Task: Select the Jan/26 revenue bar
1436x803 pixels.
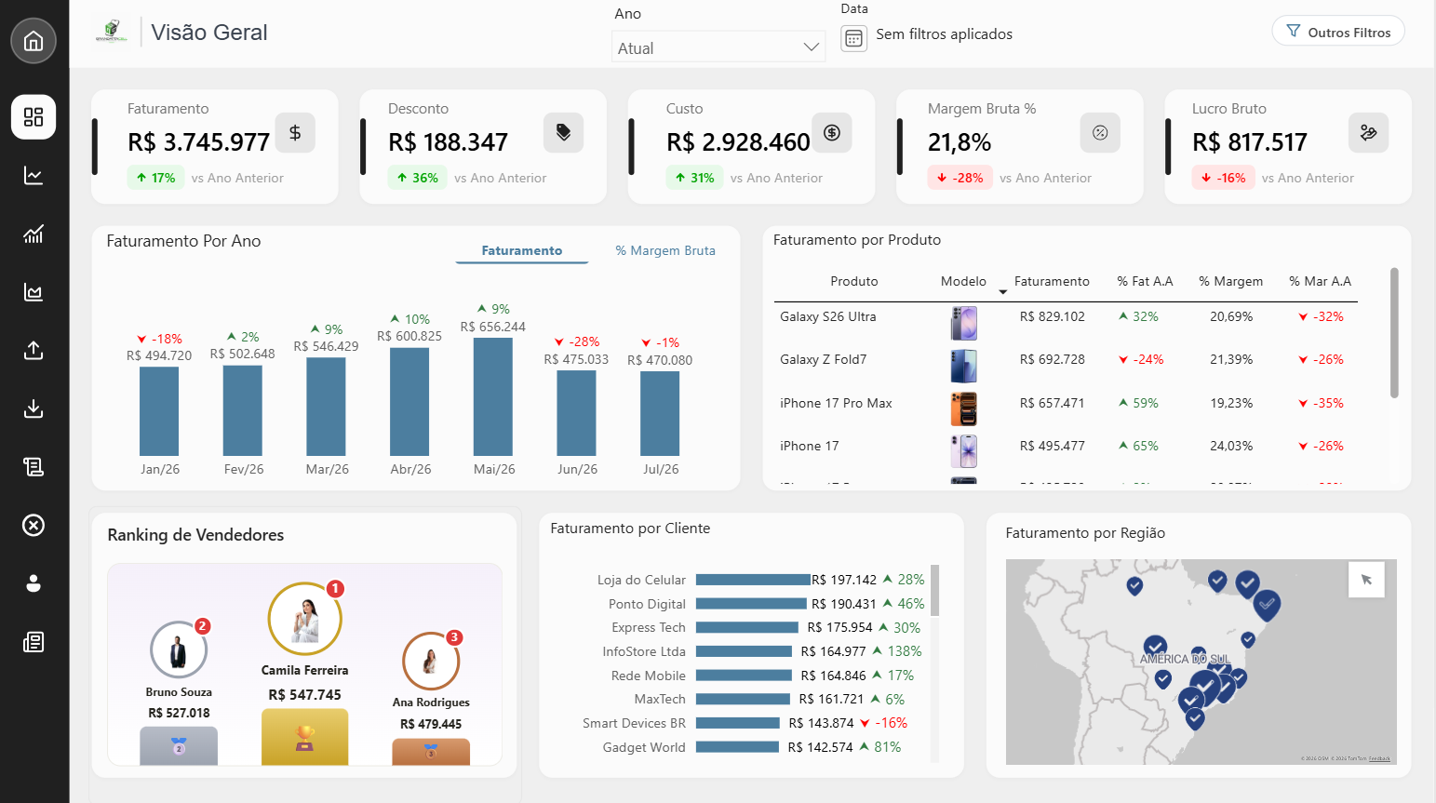Action: click(159, 411)
